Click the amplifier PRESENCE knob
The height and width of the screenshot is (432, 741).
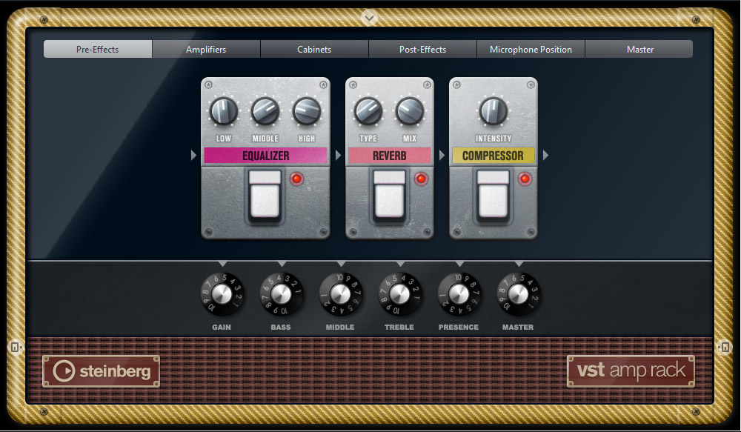coord(459,294)
